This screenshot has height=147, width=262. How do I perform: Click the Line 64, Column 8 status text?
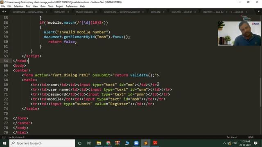(16, 137)
